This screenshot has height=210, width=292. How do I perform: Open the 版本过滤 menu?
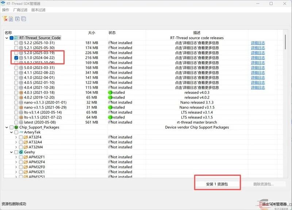pos(38,10)
